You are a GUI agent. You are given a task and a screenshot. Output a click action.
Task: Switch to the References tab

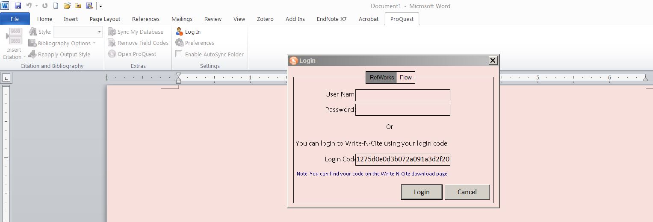146,19
